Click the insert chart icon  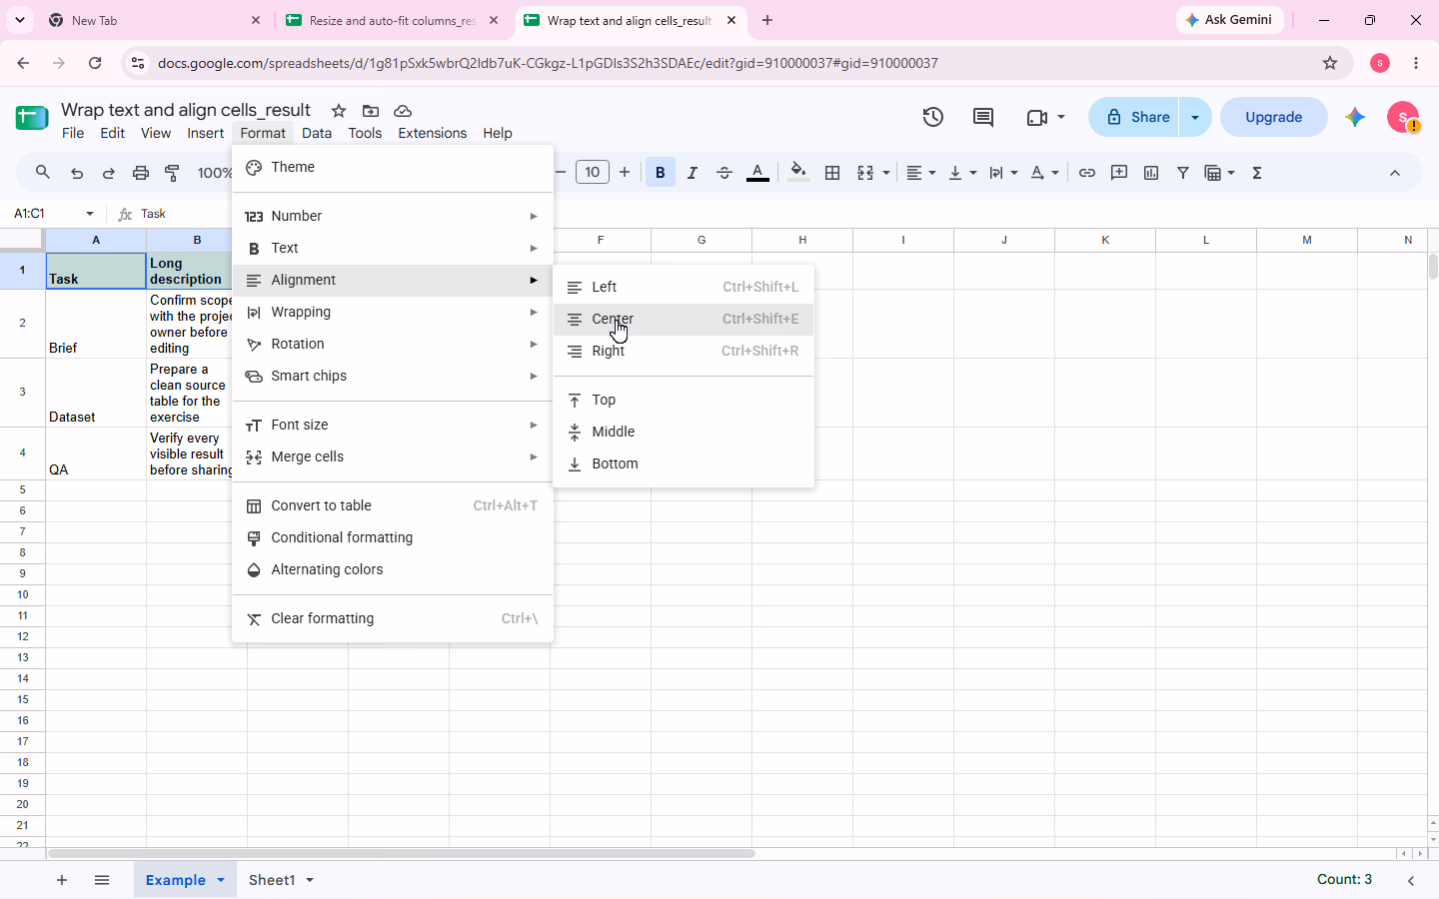point(1151,173)
